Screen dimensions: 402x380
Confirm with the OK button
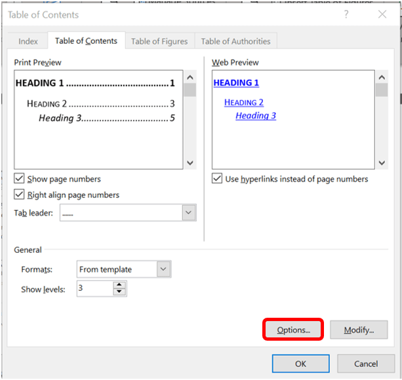[300, 364]
